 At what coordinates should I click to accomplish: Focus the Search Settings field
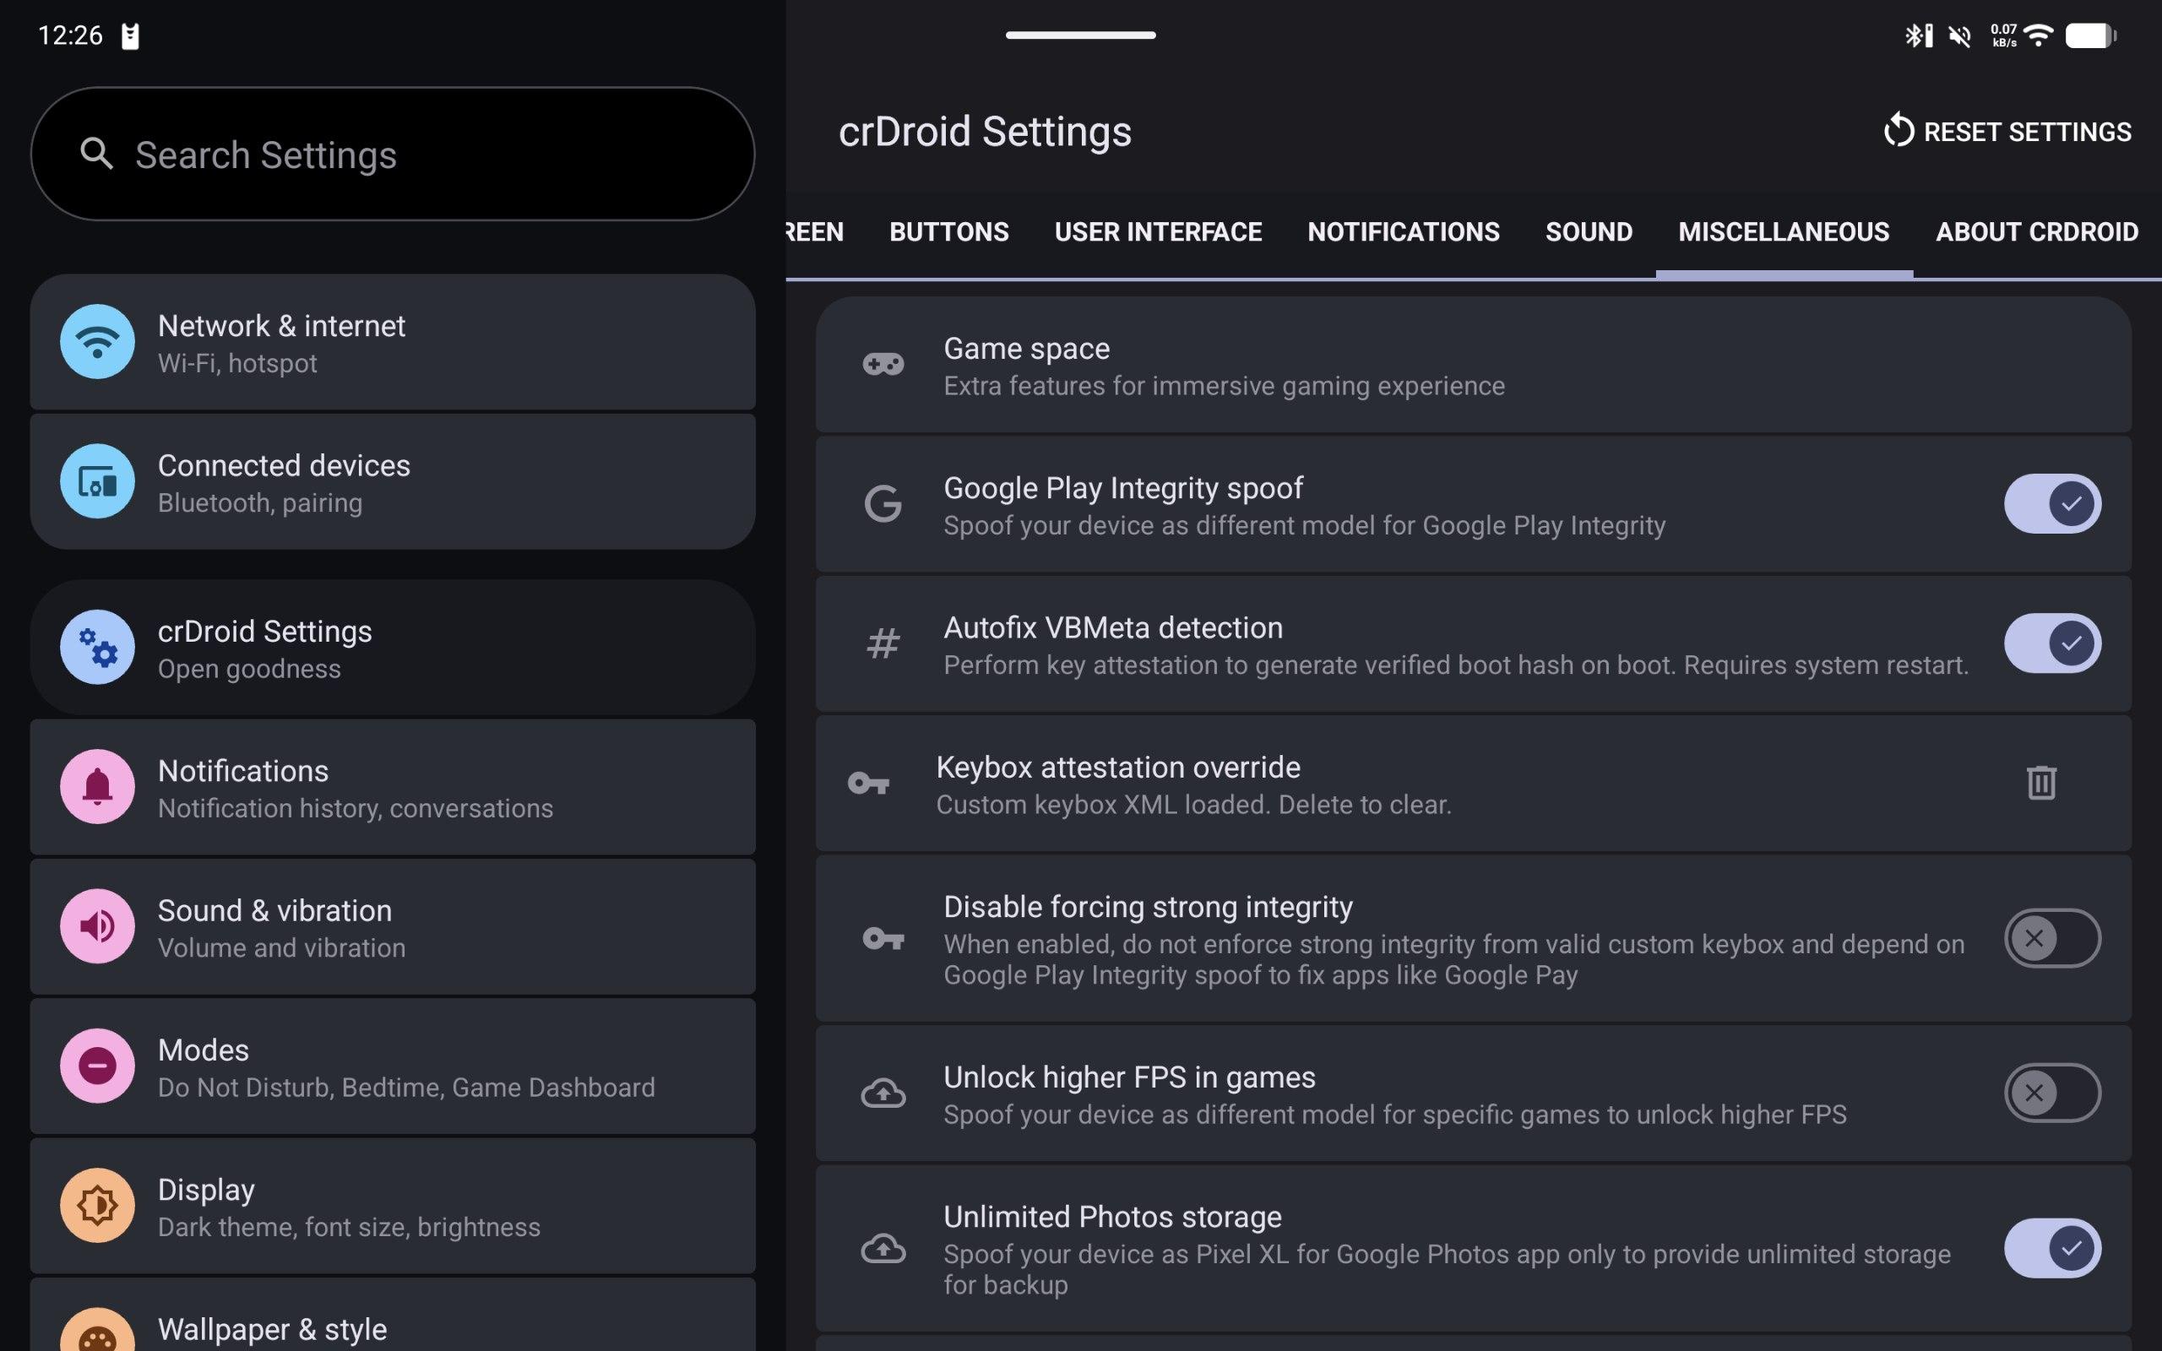pos(393,155)
